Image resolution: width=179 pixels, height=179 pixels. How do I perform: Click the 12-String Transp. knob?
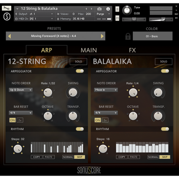73,116
